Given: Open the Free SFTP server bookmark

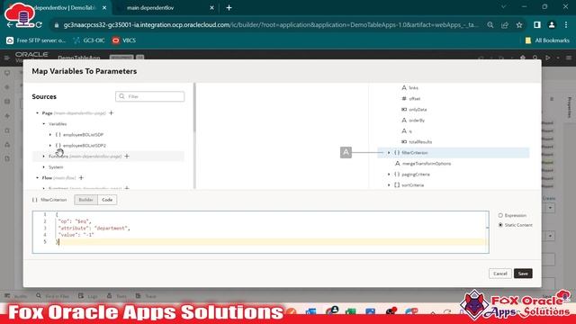Looking at the screenshot, I should [x=36, y=40].
